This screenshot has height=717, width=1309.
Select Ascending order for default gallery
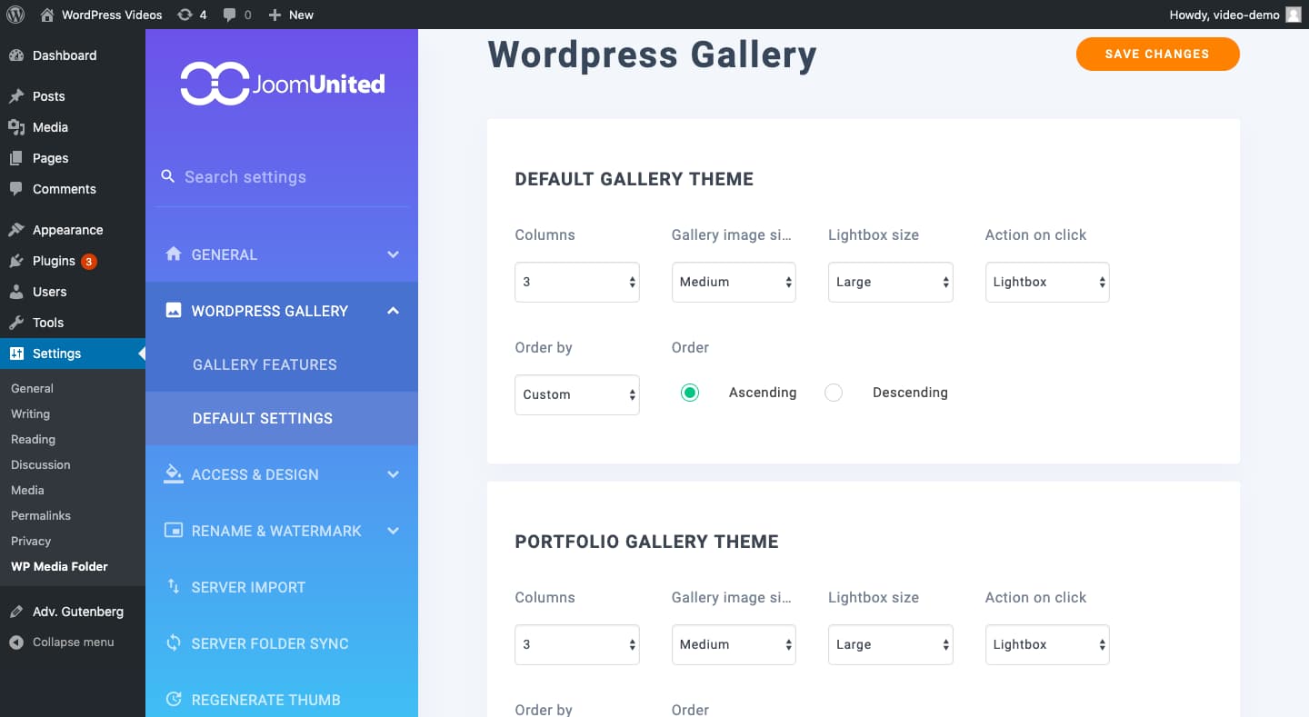coord(690,392)
